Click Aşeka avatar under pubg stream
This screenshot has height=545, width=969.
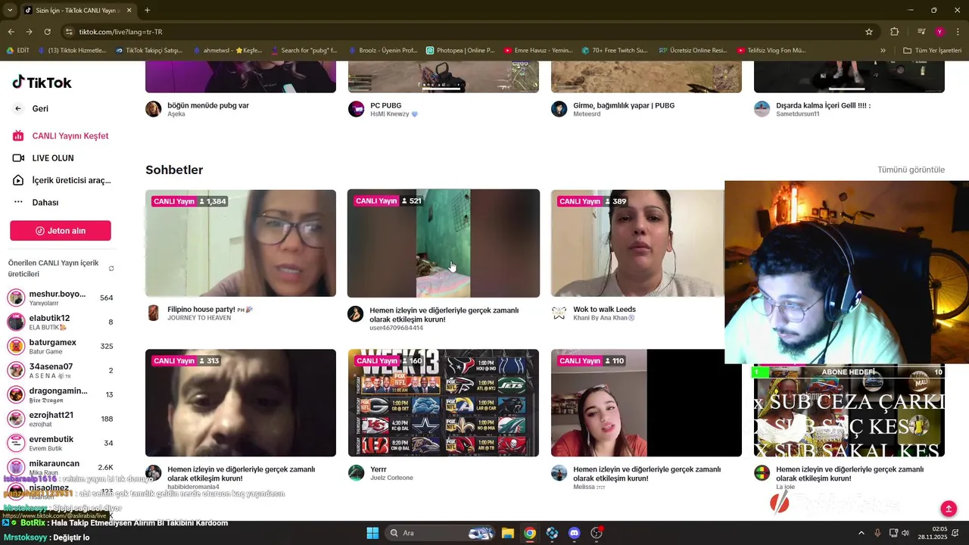pyautogui.click(x=153, y=109)
